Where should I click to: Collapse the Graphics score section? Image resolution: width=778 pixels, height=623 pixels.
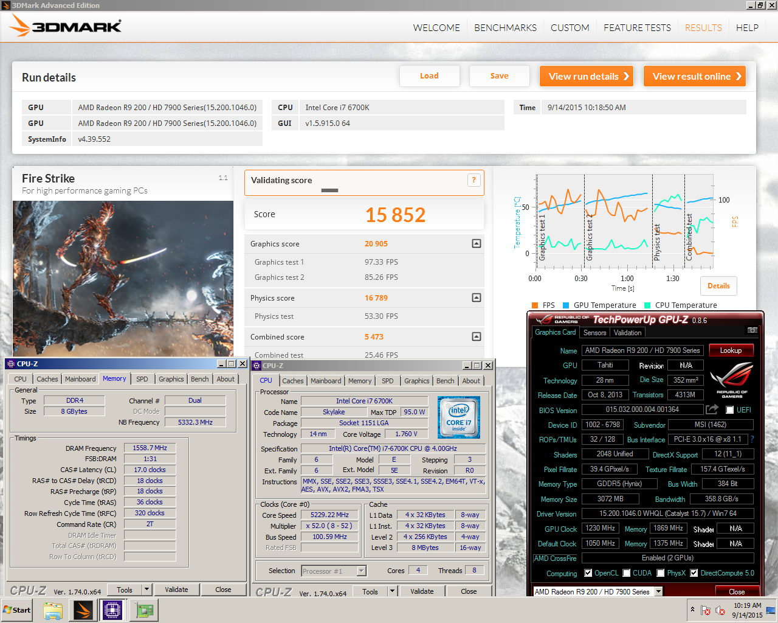pyautogui.click(x=477, y=243)
